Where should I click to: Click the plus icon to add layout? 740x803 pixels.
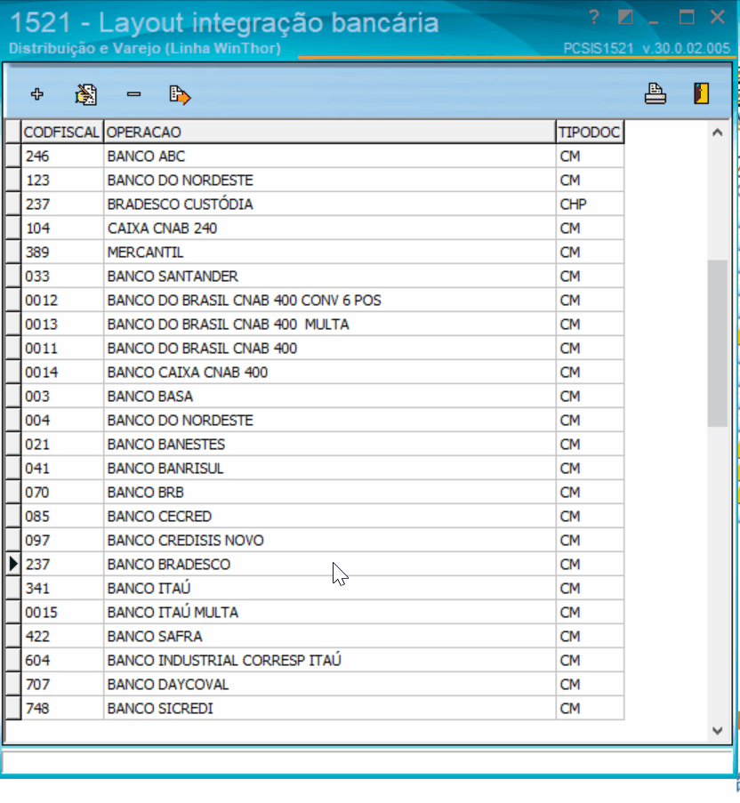36,94
